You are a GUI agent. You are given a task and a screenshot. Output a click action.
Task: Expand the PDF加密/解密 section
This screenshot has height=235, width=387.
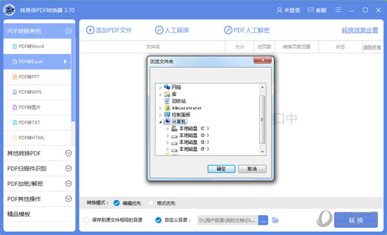coord(68,183)
